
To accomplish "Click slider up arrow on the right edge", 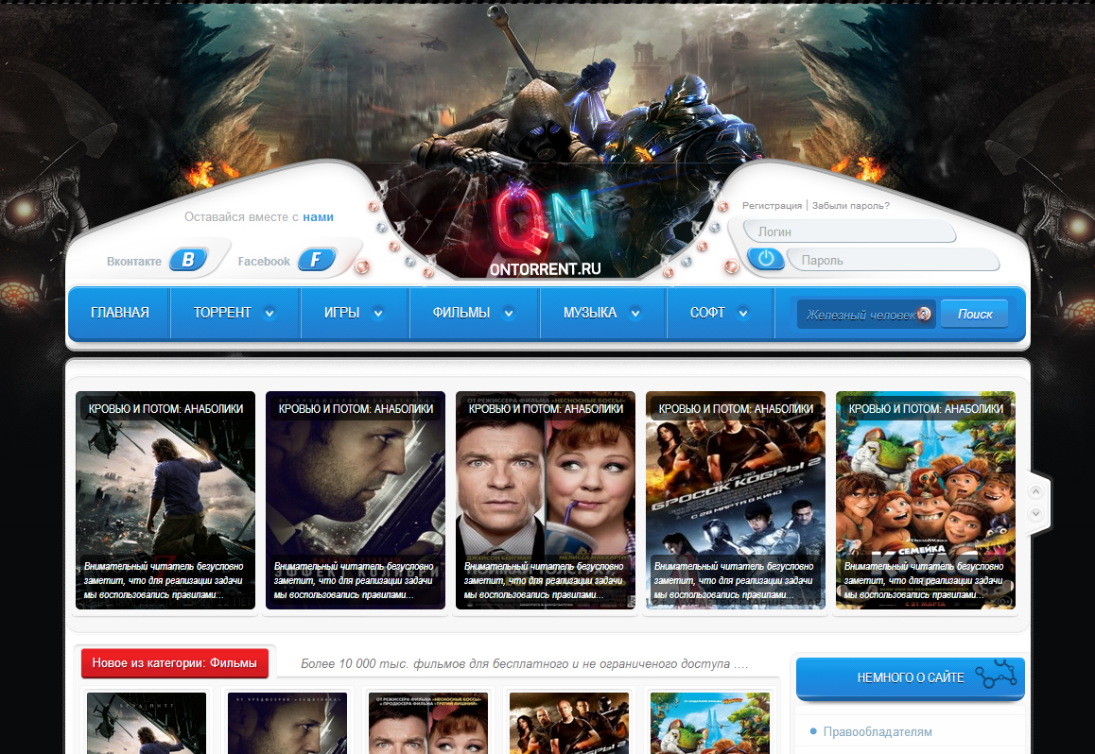I will click(x=1035, y=491).
